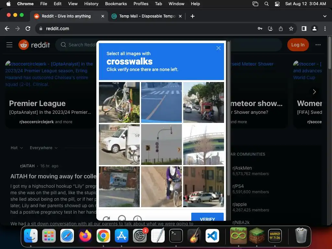Open Spotlight search in menu bar
Screen dimensions: 332x249
coord(267,4)
